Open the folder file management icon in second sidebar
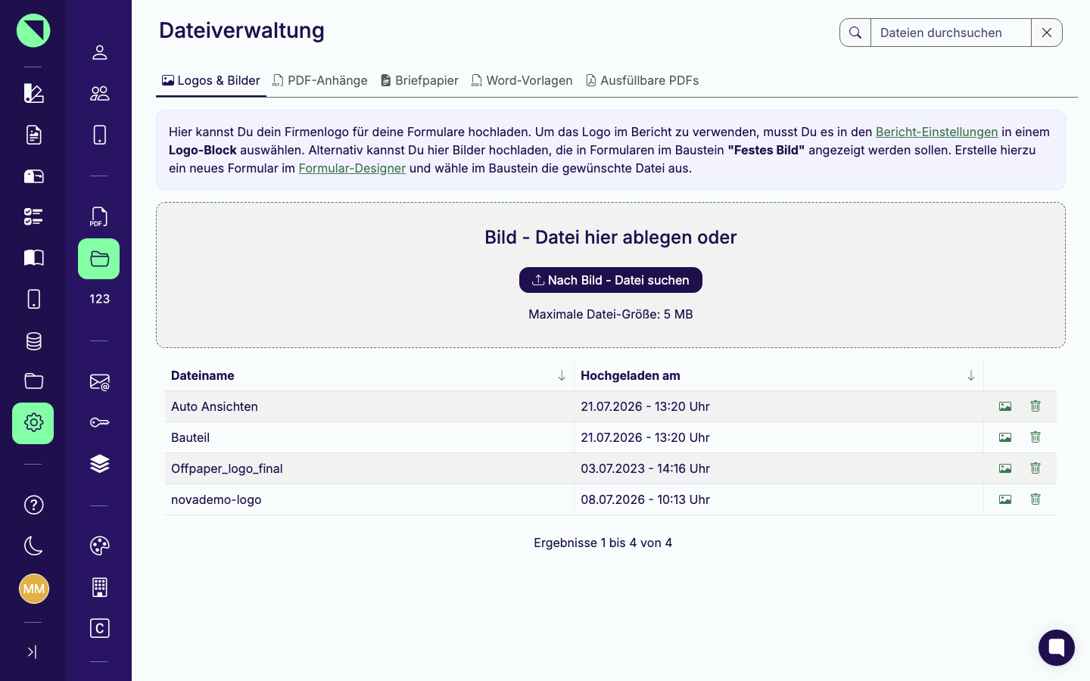The image size is (1090, 681). coord(99,259)
